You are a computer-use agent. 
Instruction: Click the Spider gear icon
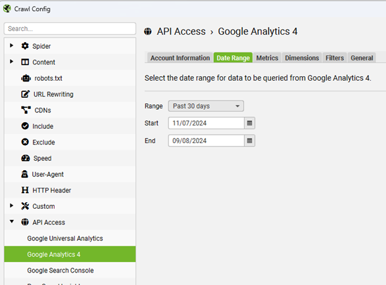tap(25, 46)
